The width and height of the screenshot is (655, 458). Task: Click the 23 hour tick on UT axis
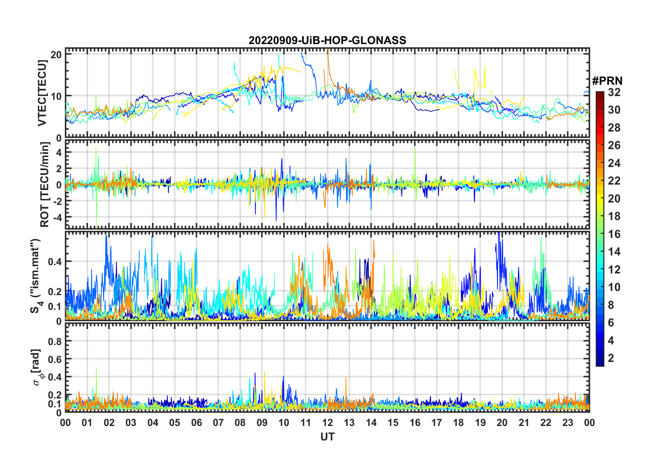568,423
